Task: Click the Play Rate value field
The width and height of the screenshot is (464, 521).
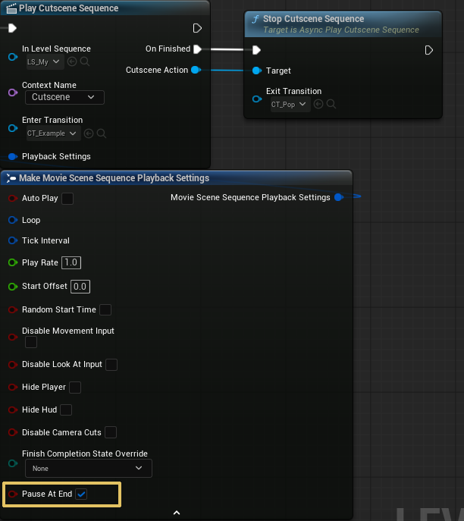Action: 71,262
